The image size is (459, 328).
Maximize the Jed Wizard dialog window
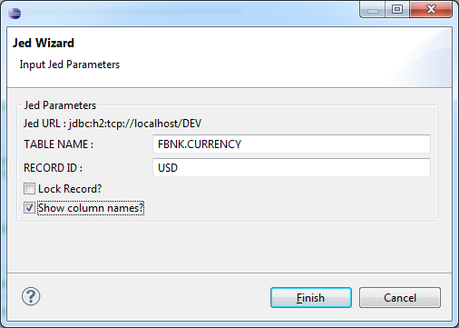pos(397,10)
